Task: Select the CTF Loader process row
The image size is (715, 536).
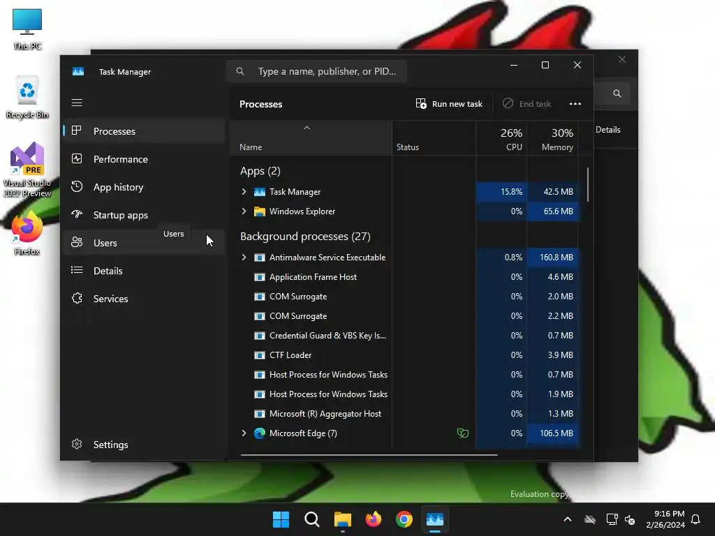Action: [404, 355]
